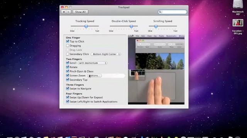Close the Trackpad window with red button
The width and height of the screenshot is (247, 138).
tap(63, 7)
